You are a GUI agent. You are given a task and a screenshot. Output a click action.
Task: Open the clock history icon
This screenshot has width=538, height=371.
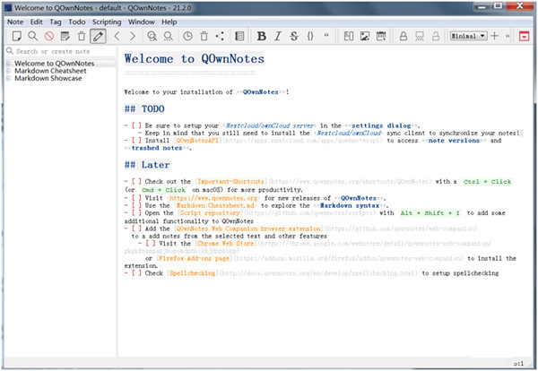pos(187,36)
